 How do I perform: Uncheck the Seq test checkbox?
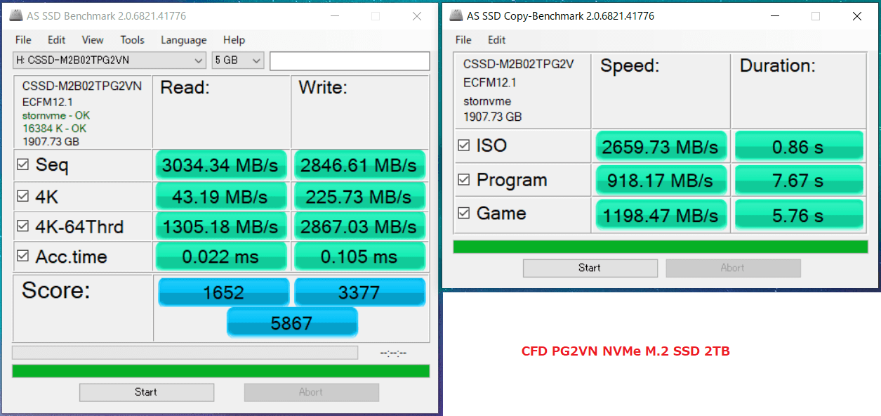pos(22,165)
